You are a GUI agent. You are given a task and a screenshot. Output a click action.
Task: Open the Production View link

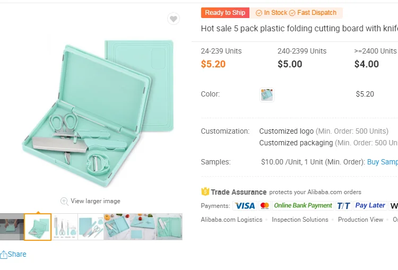coord(360,220)
